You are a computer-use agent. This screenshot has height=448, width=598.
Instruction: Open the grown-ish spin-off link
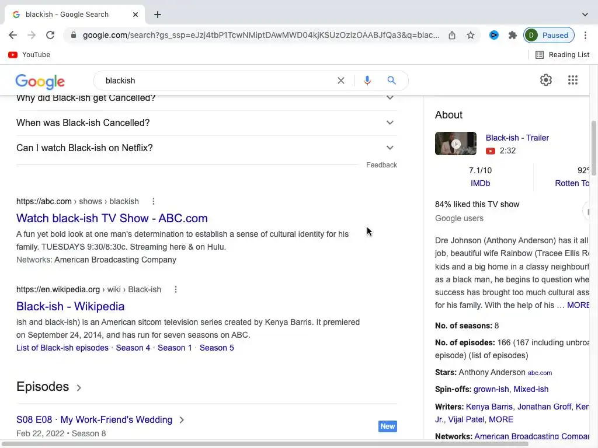click(x=491, y=389)
